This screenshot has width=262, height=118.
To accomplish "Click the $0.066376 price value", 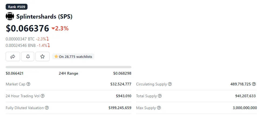I will click(x=28, y=28).
